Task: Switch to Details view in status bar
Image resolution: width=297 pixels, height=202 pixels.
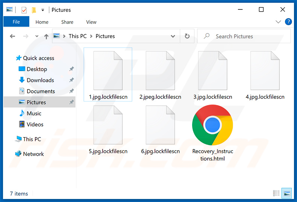Action: [x=276, y=193]
